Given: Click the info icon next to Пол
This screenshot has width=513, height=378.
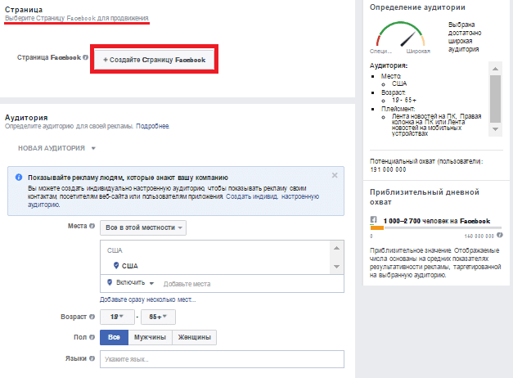Looking at the screenshot, I should pos(92,337).
